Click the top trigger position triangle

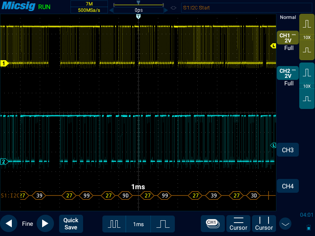click(138, 2)
